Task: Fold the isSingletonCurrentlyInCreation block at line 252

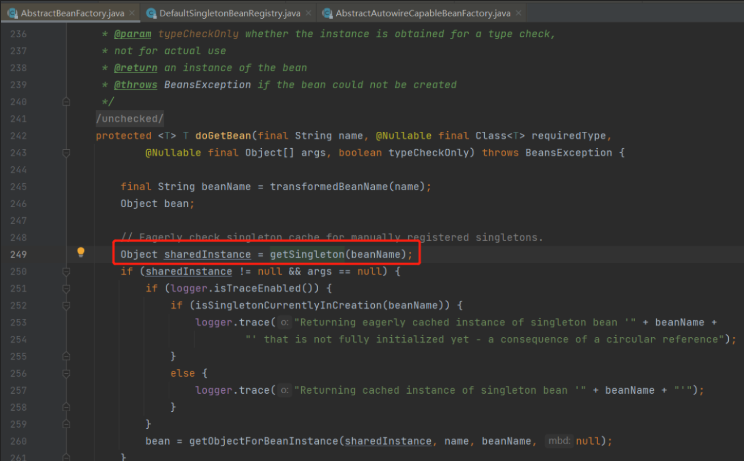Action: pyautogui.click(x=66, y=305)
